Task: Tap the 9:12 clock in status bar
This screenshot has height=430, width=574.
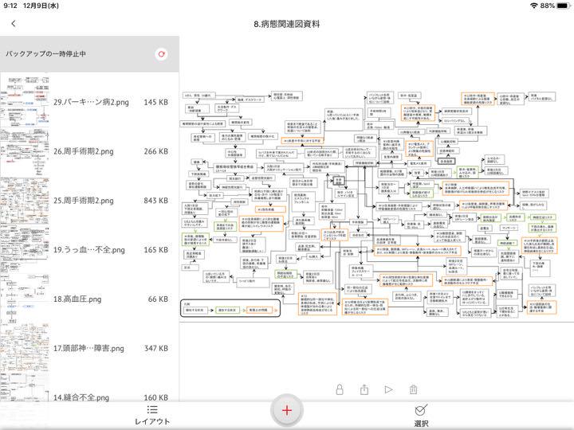Action: 10,6
